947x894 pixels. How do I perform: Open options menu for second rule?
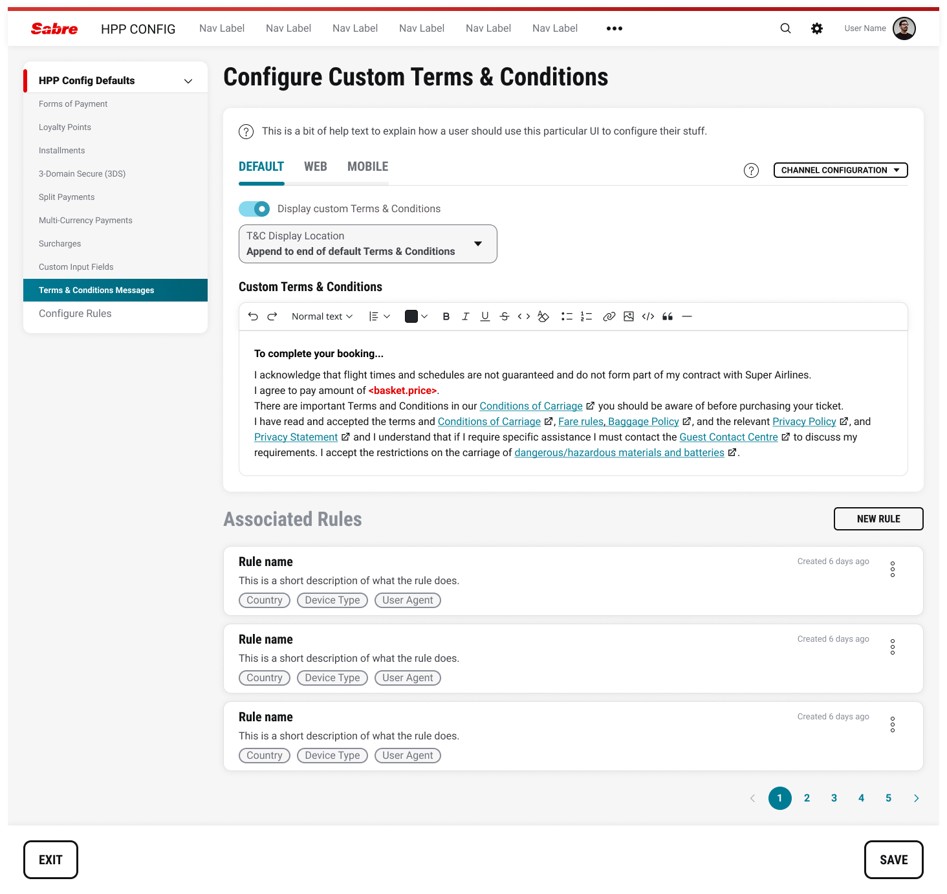pyautogui.click(x=893, y=647)
